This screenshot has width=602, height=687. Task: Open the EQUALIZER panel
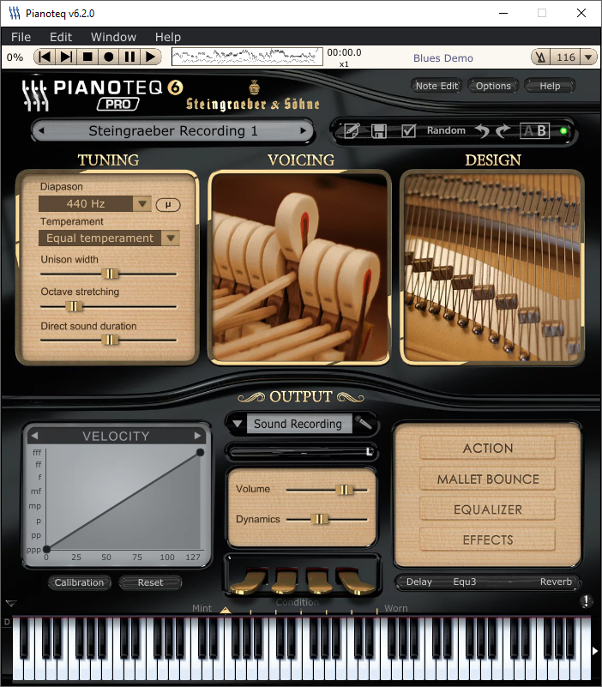488,509
